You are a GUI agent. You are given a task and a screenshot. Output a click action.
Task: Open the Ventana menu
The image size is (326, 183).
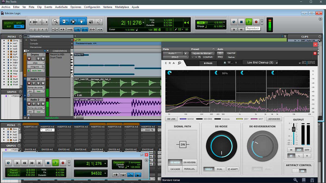108,7
